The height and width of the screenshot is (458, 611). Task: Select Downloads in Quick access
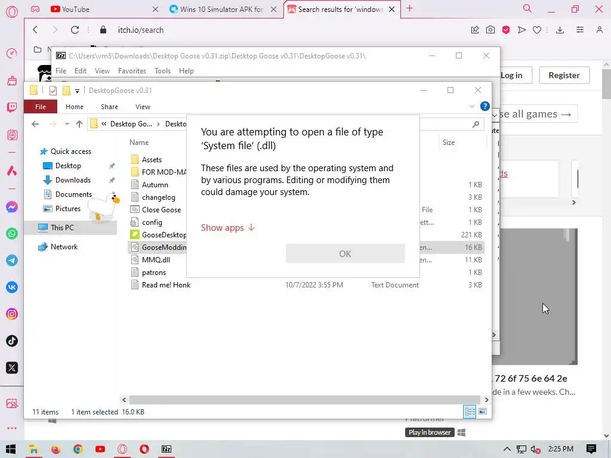[73, 180]
